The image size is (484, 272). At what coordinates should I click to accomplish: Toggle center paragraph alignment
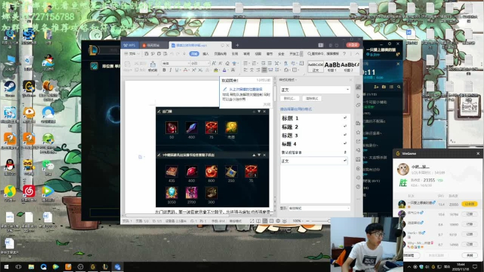click(x=252, y=70)
